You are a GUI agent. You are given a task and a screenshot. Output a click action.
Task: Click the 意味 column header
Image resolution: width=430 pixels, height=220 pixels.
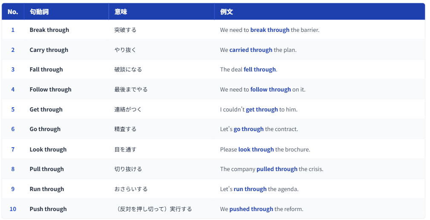coord(121,12)
